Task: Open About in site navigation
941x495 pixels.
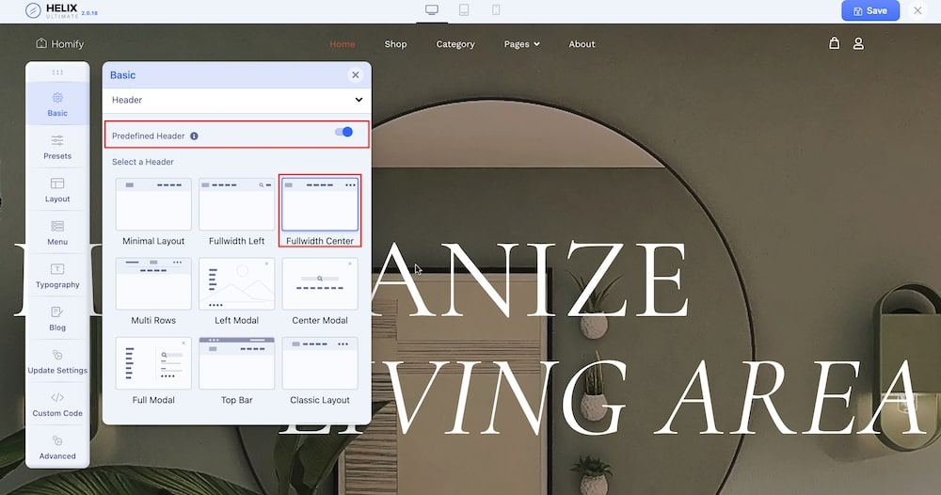Action: click(x=582, y=44)
